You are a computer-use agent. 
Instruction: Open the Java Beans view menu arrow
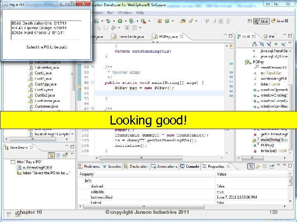point(72,154)
